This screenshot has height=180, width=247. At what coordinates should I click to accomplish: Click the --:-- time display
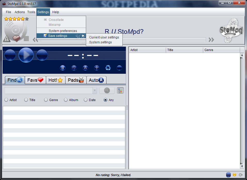(x=83, y=55)
